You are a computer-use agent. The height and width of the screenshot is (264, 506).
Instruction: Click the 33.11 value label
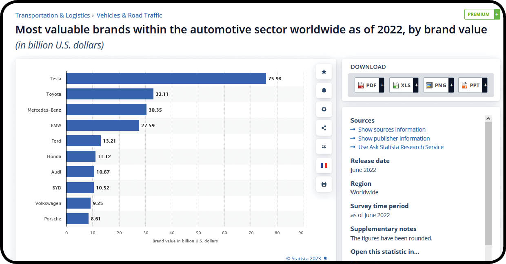click(162, 94)
